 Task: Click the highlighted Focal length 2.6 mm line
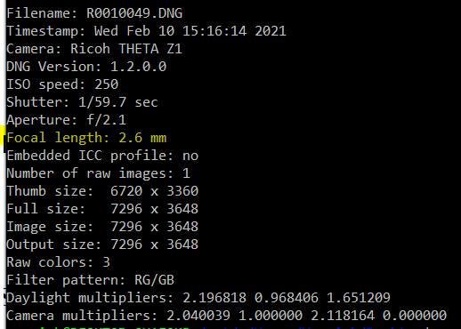(x=86, y=138)
